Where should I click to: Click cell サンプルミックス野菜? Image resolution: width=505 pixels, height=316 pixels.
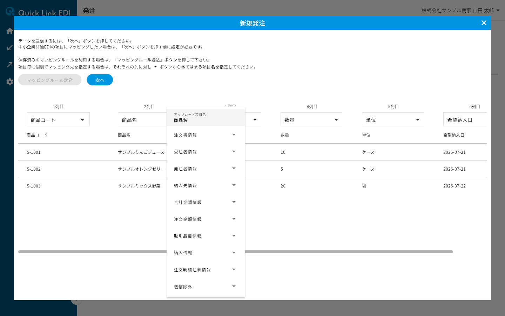click(139, 186)
